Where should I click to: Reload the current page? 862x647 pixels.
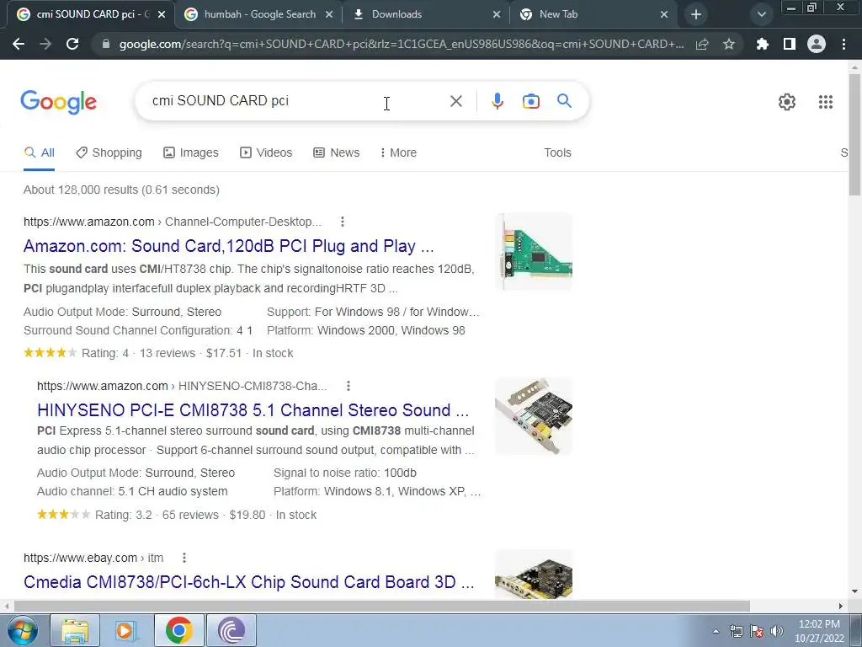(72, 44)
